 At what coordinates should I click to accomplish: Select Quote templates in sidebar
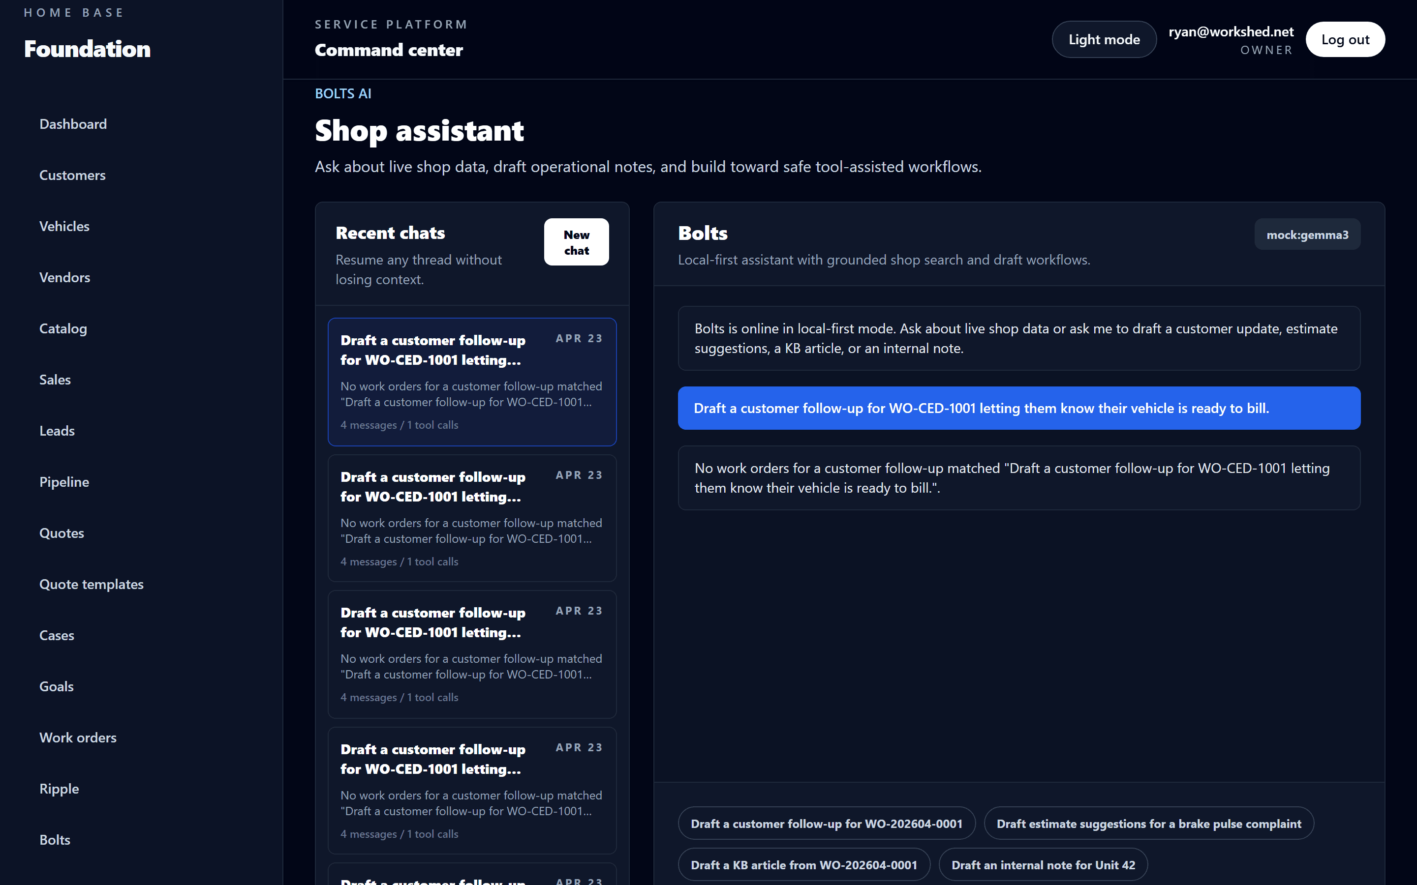(x=92, y=584)
